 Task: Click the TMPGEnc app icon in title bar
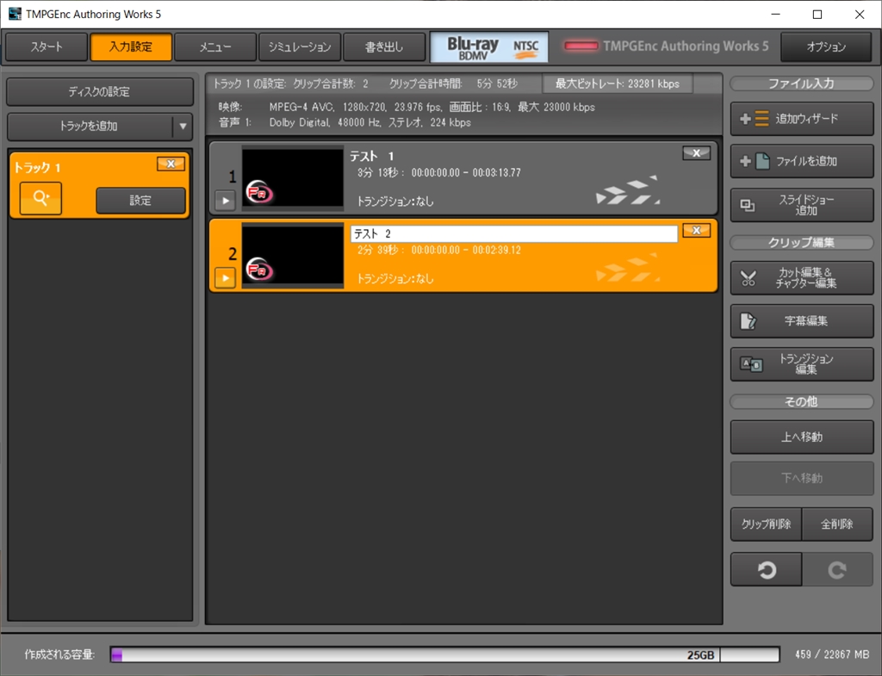15,14
